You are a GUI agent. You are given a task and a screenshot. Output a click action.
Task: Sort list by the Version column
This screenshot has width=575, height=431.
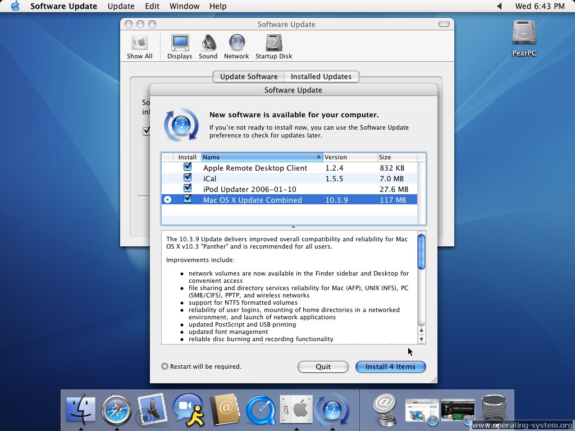350,157
